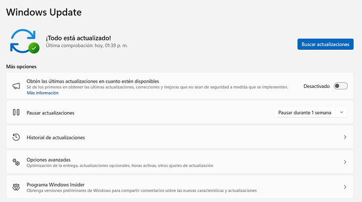
Task: Expand Programa Windows Insider chevron
Action: 345,187
